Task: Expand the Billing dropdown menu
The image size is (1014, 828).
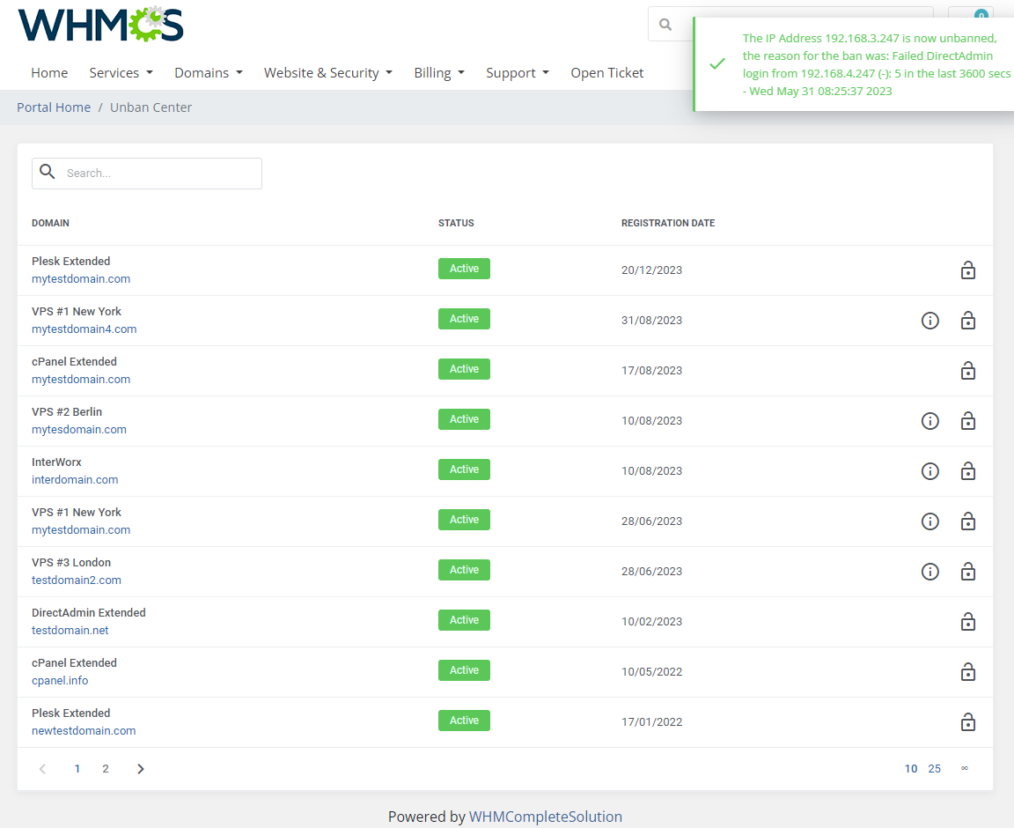Action: 438,72
